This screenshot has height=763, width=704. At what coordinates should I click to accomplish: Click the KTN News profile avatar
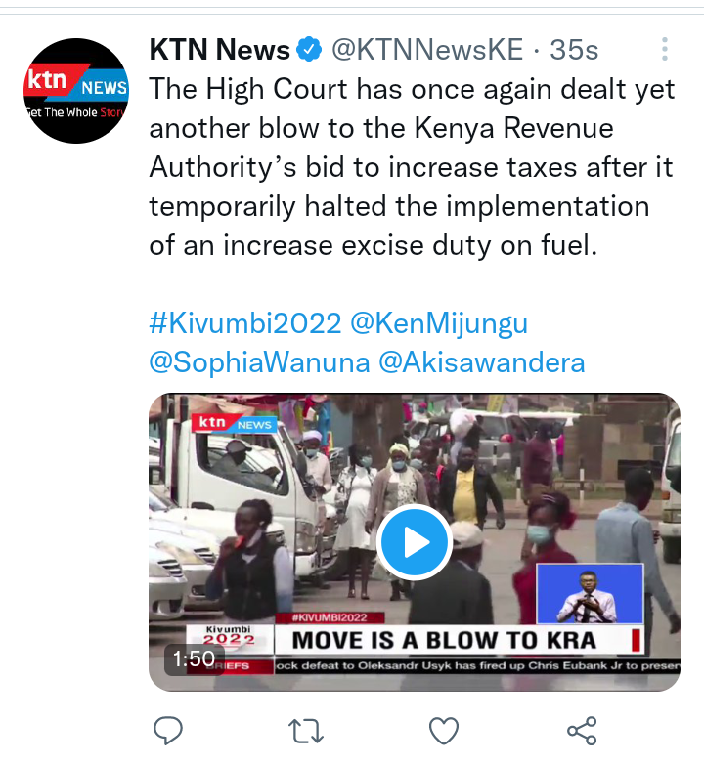point(76,91)
